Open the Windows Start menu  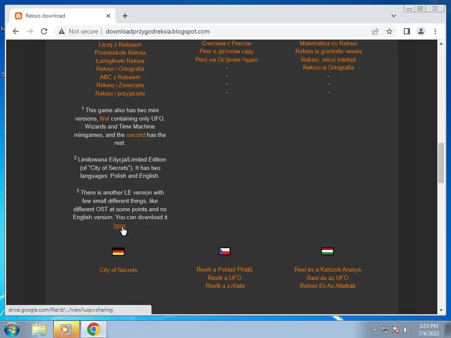click(12, 329)
